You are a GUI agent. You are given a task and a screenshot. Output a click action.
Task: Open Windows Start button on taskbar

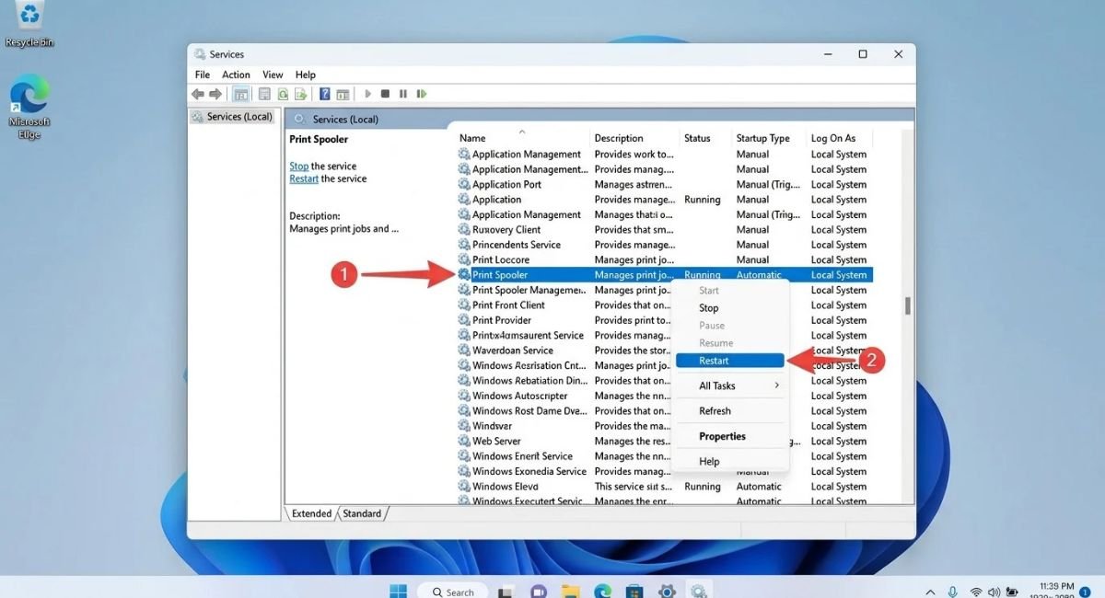[x=398, y=592]
